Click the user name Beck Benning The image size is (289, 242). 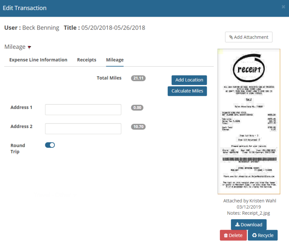click(41, 28)
